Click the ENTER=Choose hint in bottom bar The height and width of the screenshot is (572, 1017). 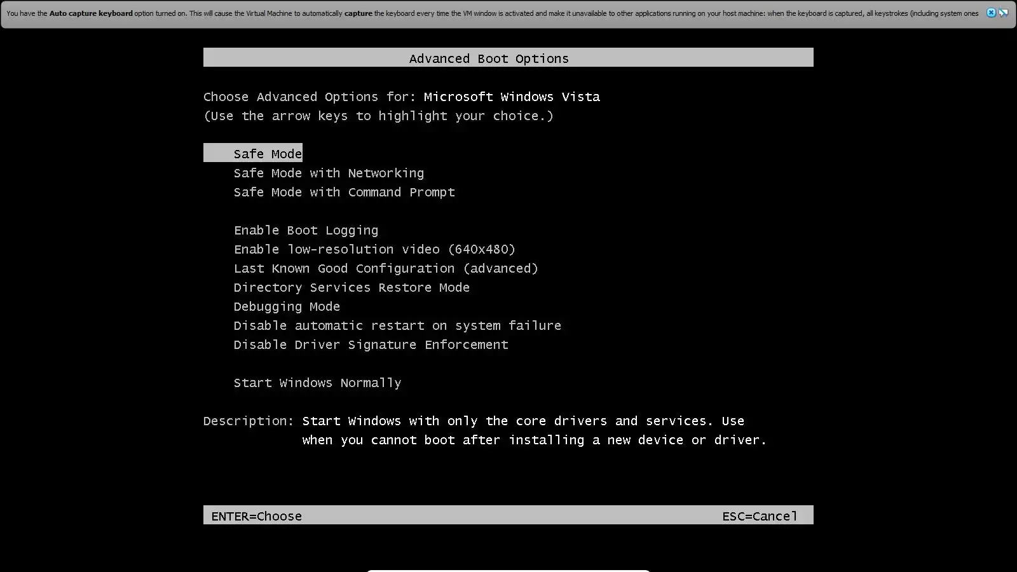pyautogui.click(x=257, y=516)
